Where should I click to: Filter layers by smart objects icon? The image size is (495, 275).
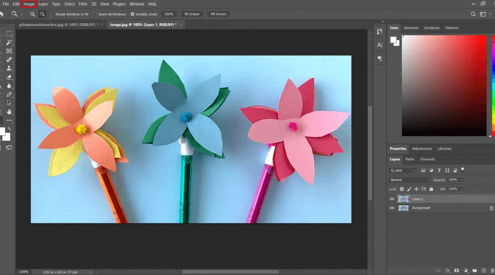pos(455,170)
